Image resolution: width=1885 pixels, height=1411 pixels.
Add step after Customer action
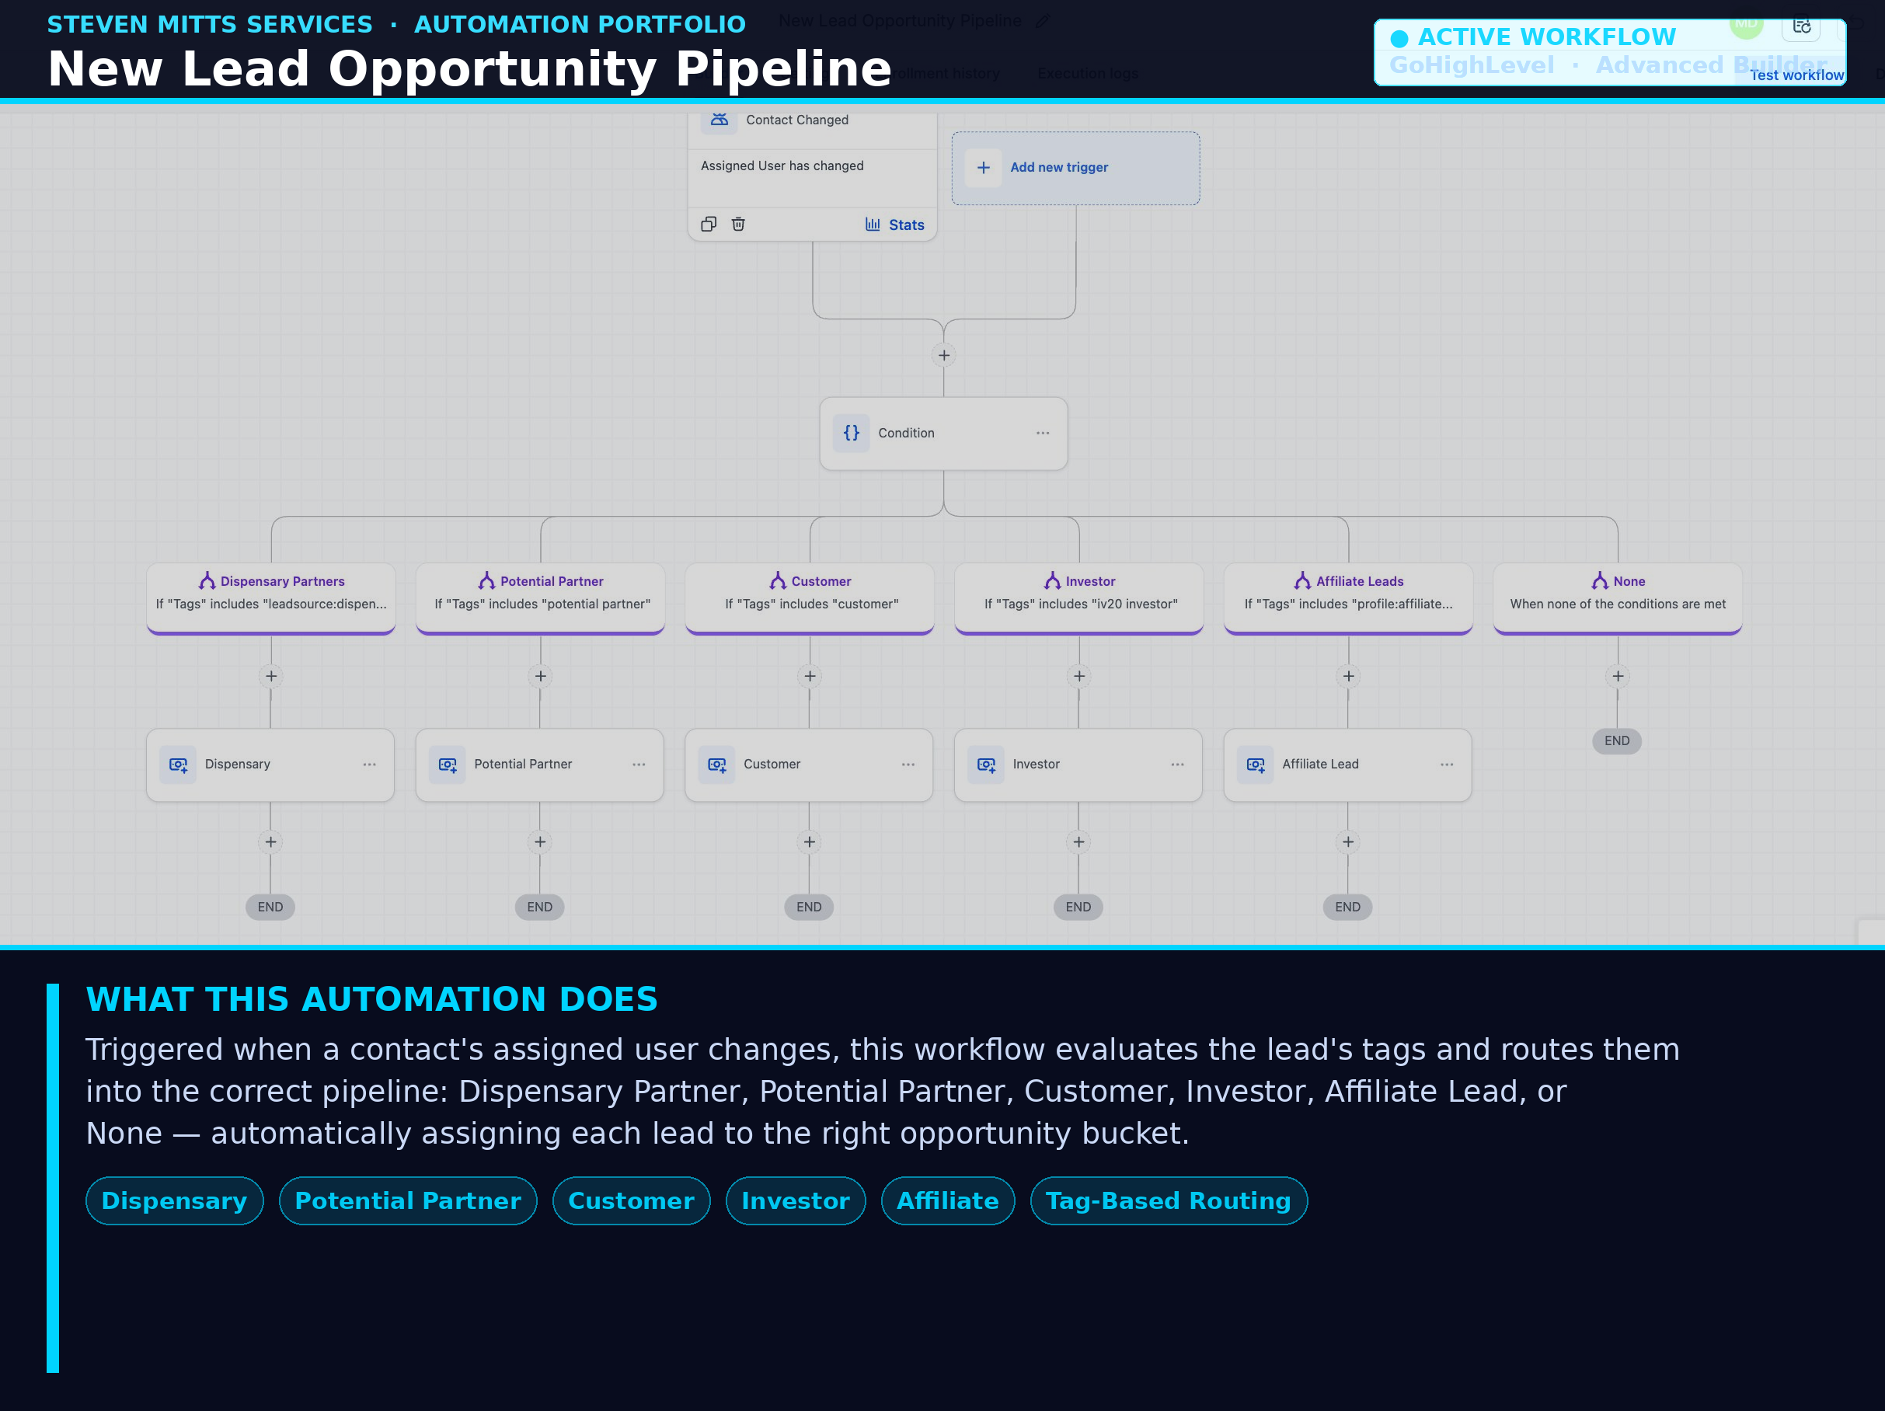click(x=809, y=841)
